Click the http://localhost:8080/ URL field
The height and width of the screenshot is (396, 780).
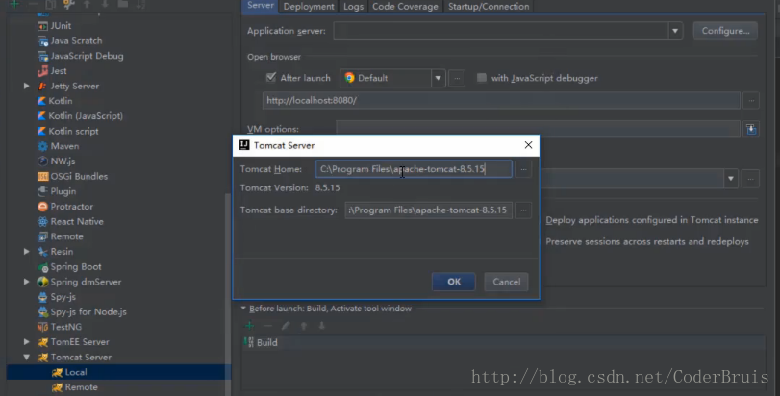[x=501, y=100]
